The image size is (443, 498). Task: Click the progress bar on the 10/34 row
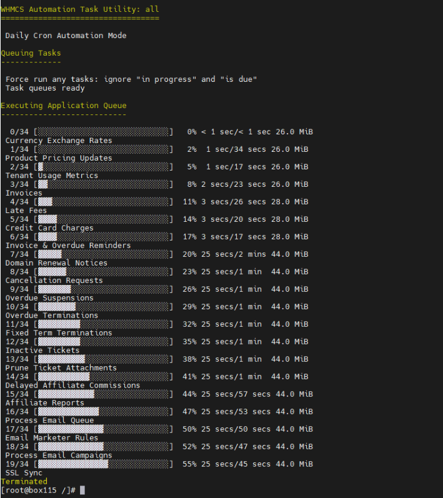104,307
